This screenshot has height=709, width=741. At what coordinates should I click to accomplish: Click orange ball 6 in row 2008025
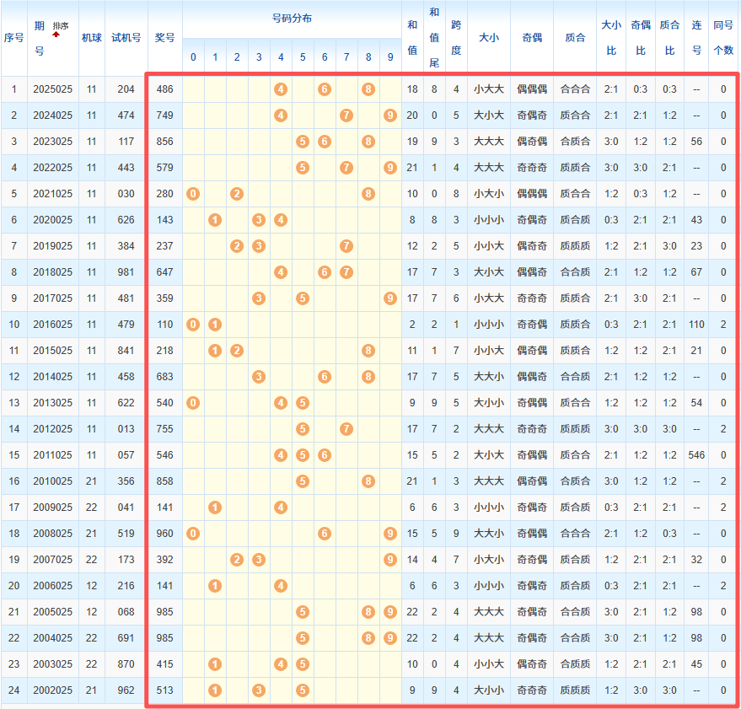click(324, 534)
